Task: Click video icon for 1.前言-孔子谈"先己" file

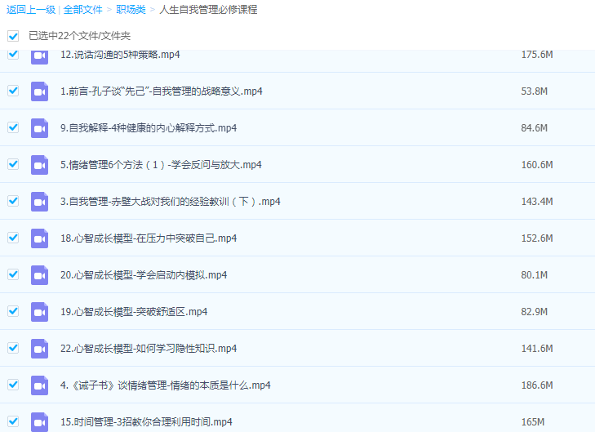Action: [39, 91]
